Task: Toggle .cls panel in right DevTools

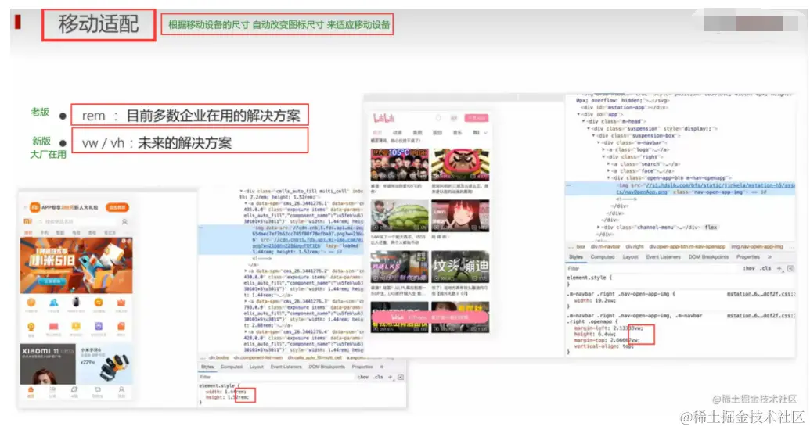Action: (766, 268)
